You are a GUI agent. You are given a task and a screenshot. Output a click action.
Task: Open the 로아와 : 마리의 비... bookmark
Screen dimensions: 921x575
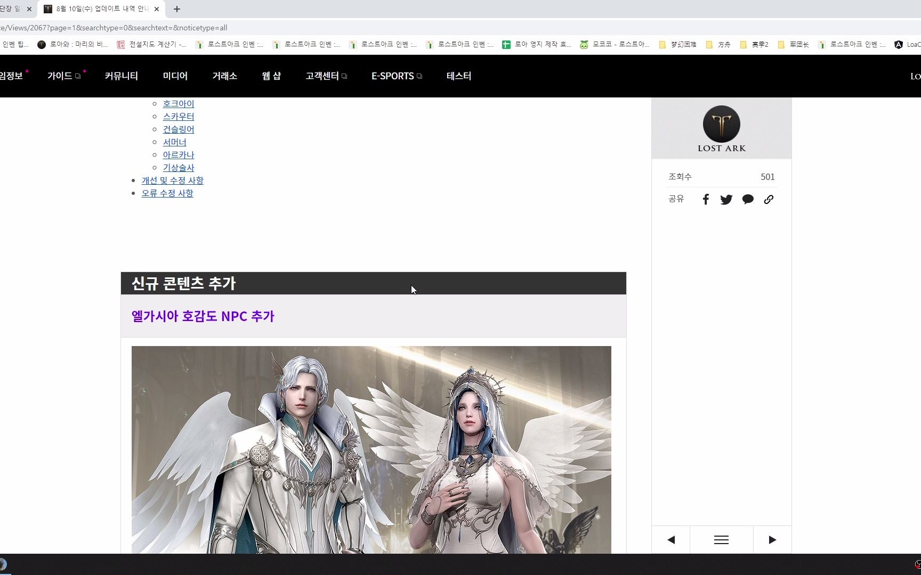(x=72, y=45)
